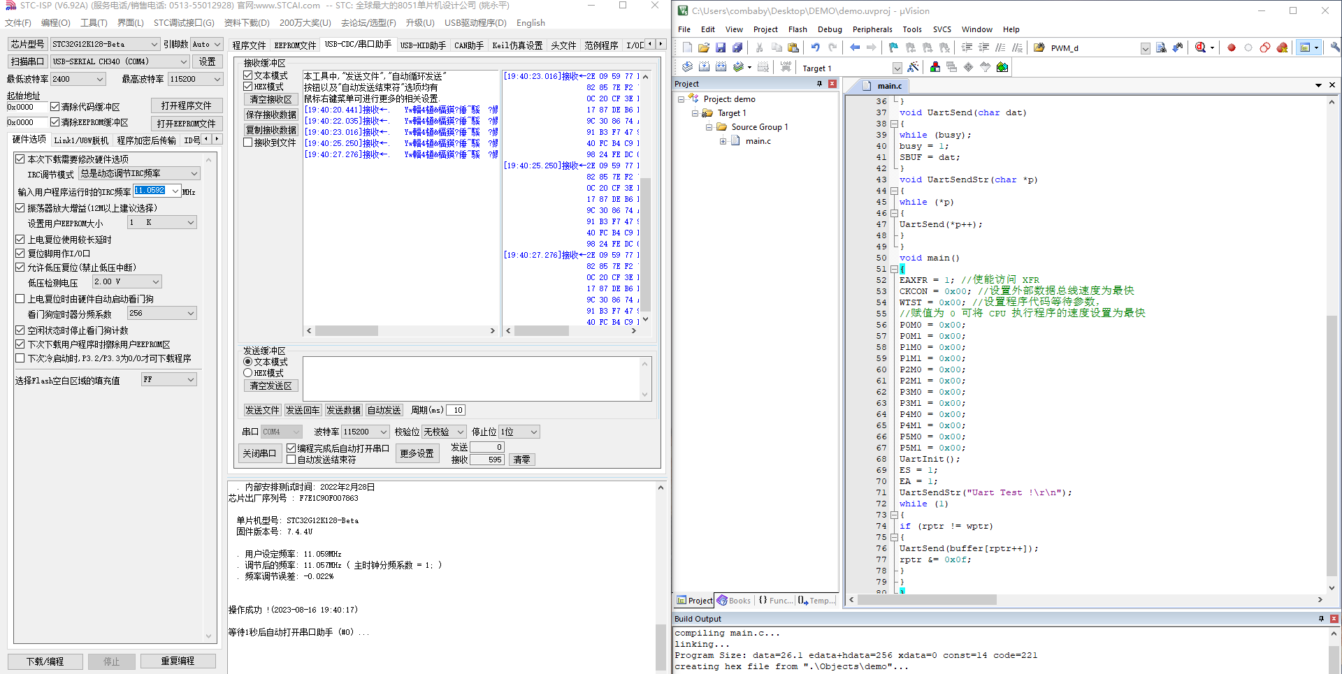Click Comment selection icon in µVision

pyautogui.click(x=1000, y=47)
